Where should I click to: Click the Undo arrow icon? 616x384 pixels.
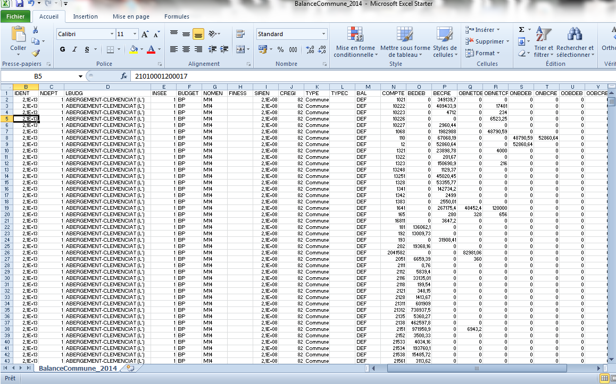tap(31, 4)
